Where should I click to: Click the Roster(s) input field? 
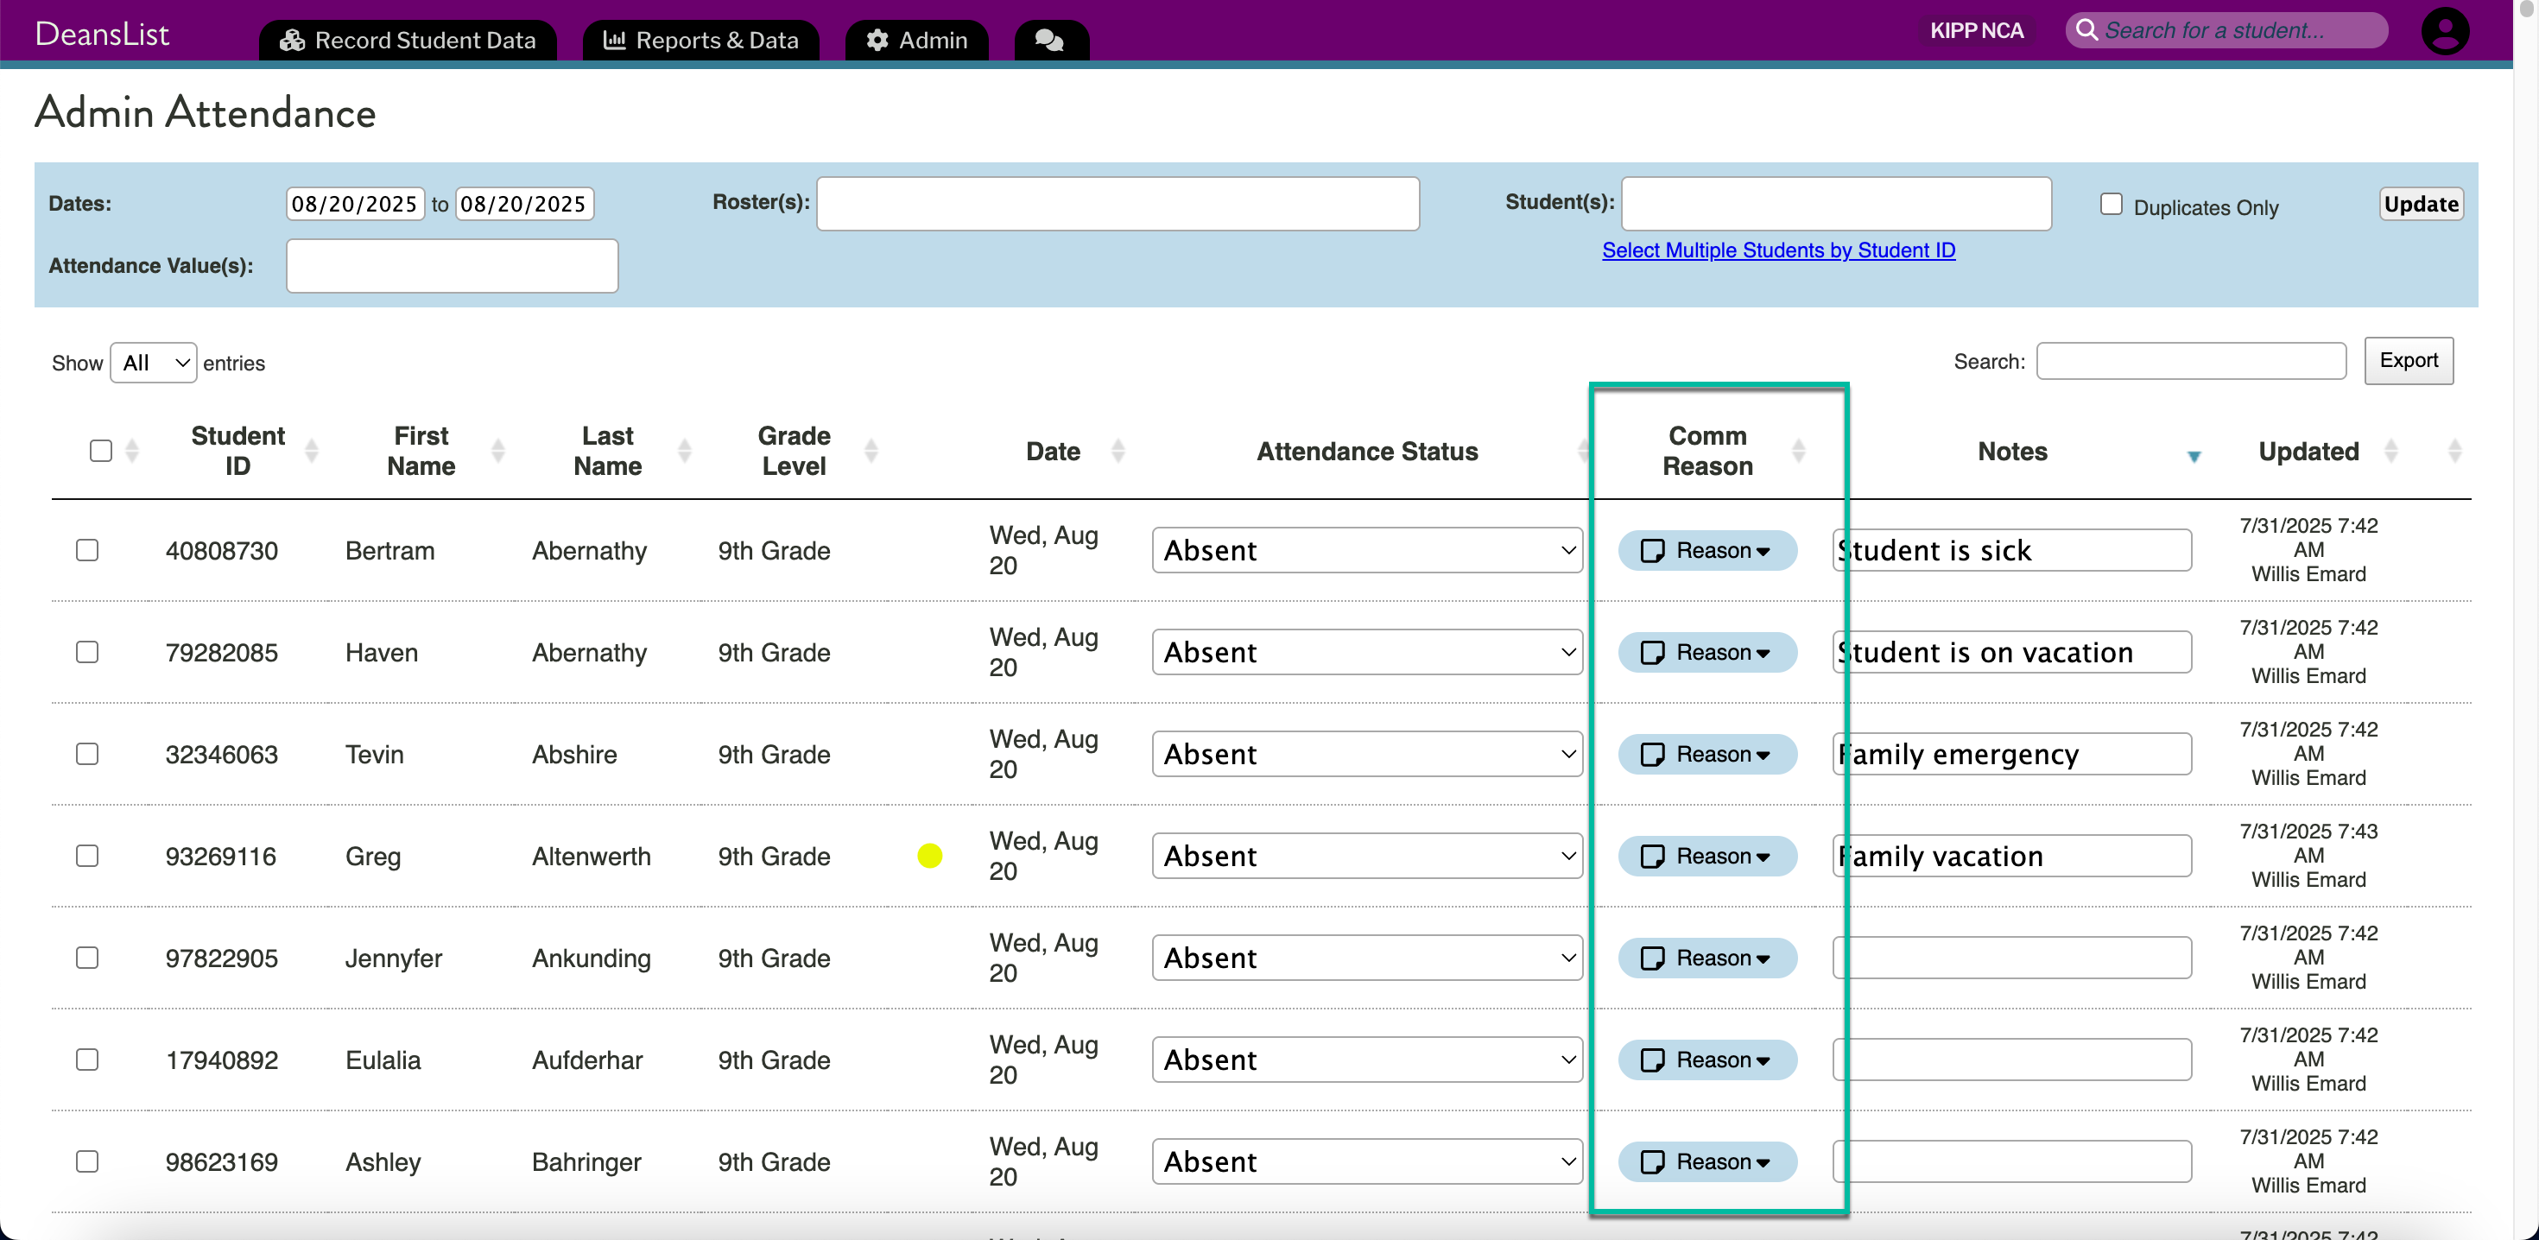1118,204
